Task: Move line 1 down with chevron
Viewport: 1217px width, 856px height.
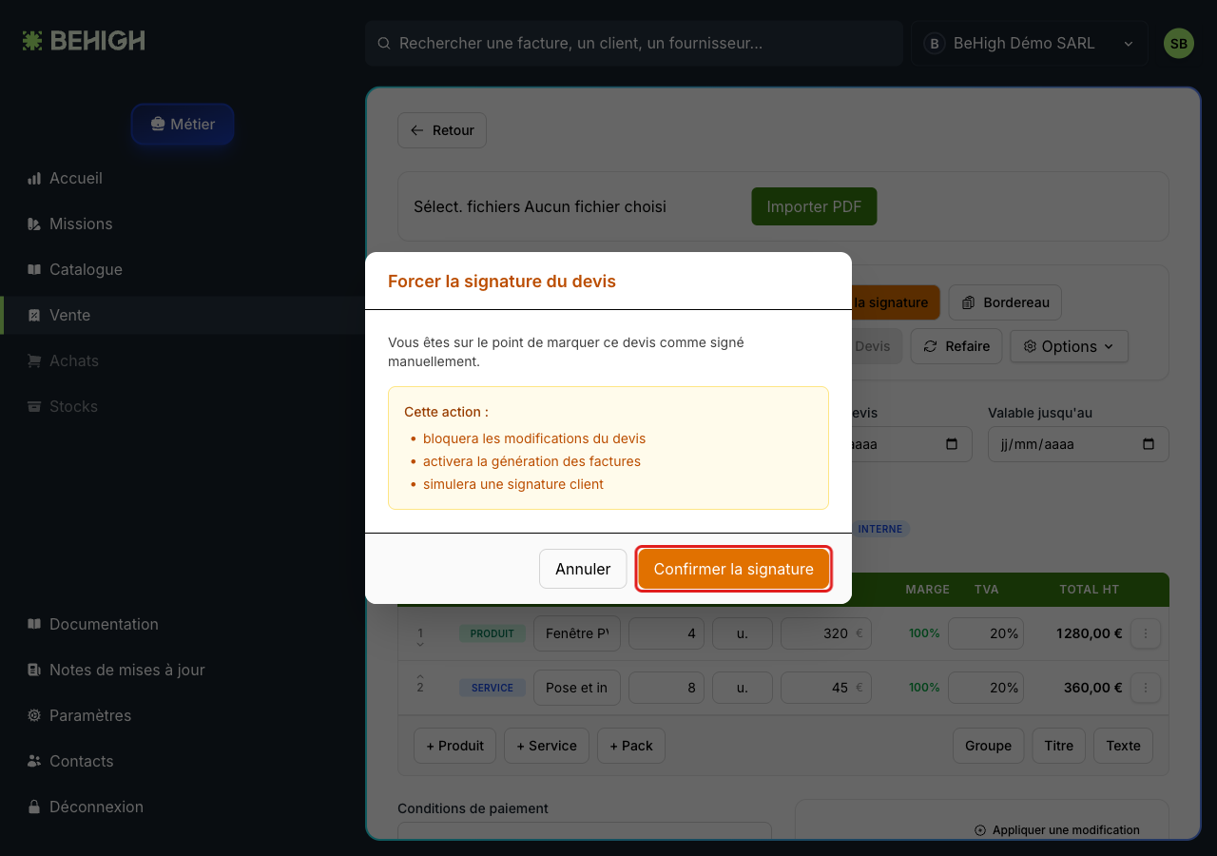Action: (x=420, y=645)
